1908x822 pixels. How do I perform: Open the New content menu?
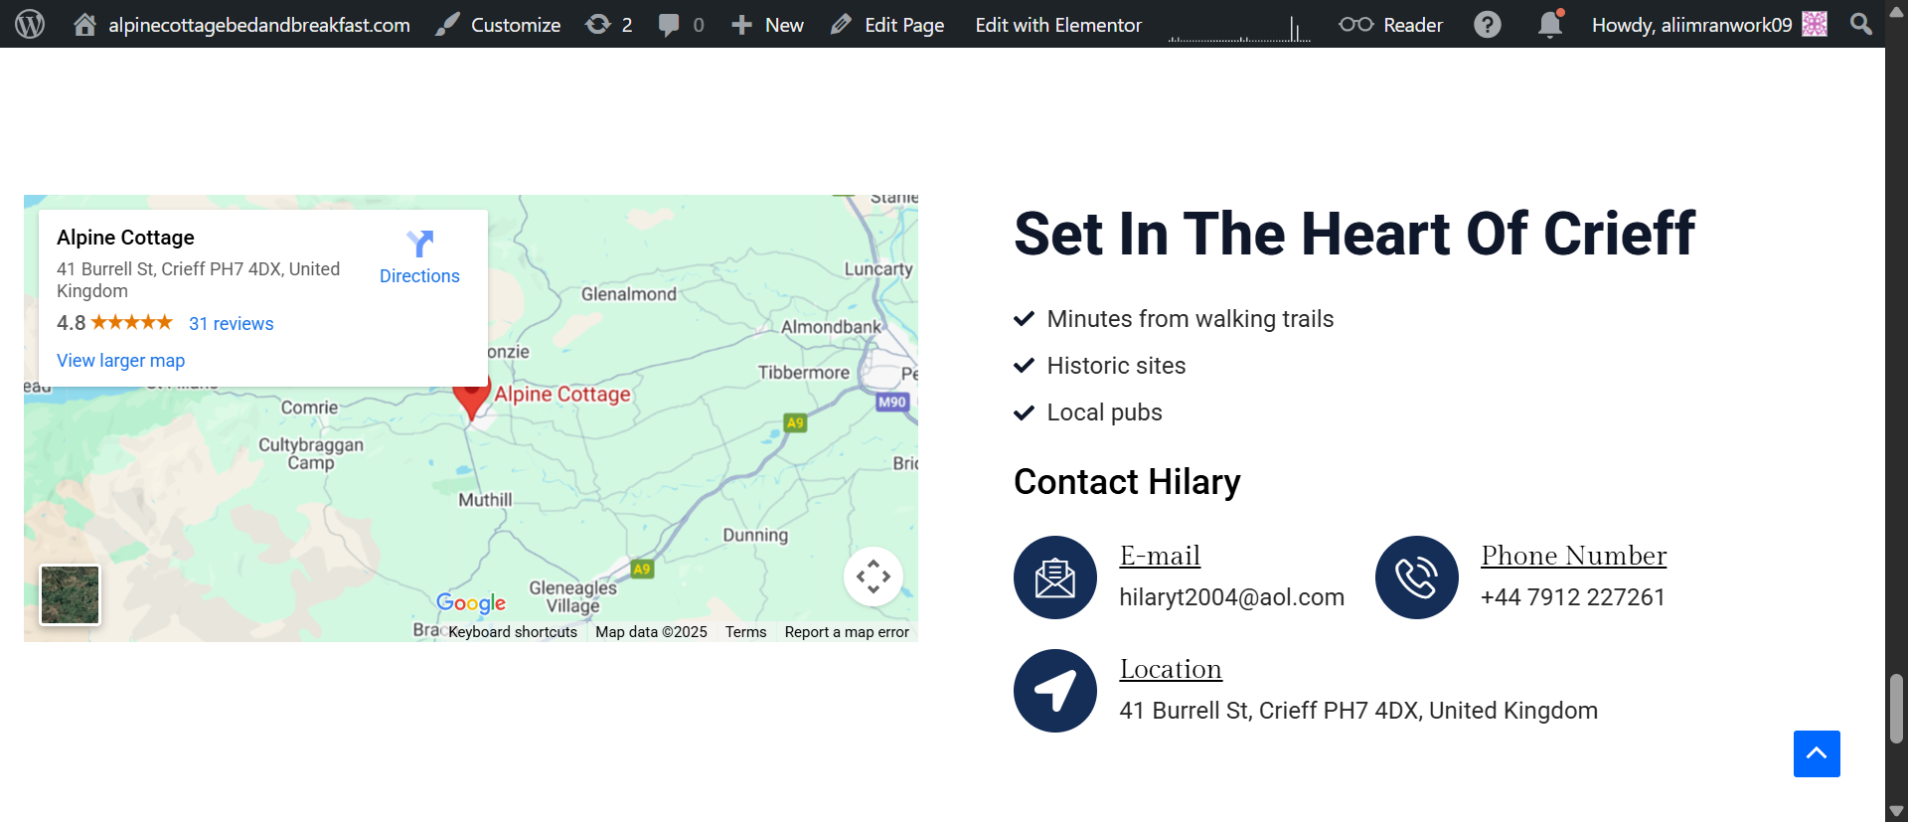pos(767,24)
